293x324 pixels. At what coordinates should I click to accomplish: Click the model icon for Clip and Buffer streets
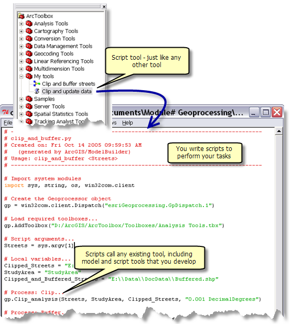37,84
